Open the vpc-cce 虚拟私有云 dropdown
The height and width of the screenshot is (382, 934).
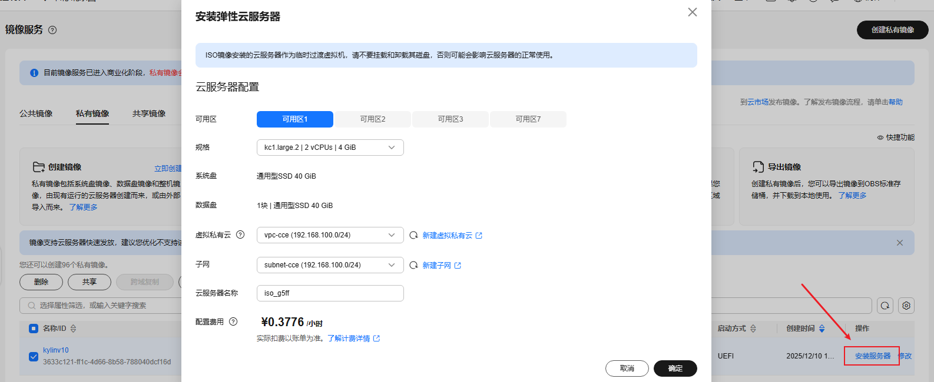[330, 235]
